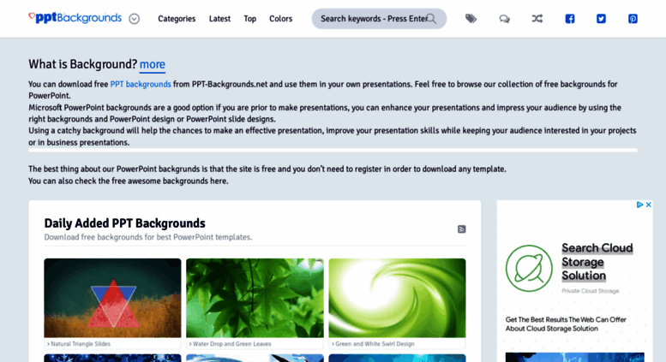Open the Facebook page icon

pyautogui.click(x=570, y=19)
